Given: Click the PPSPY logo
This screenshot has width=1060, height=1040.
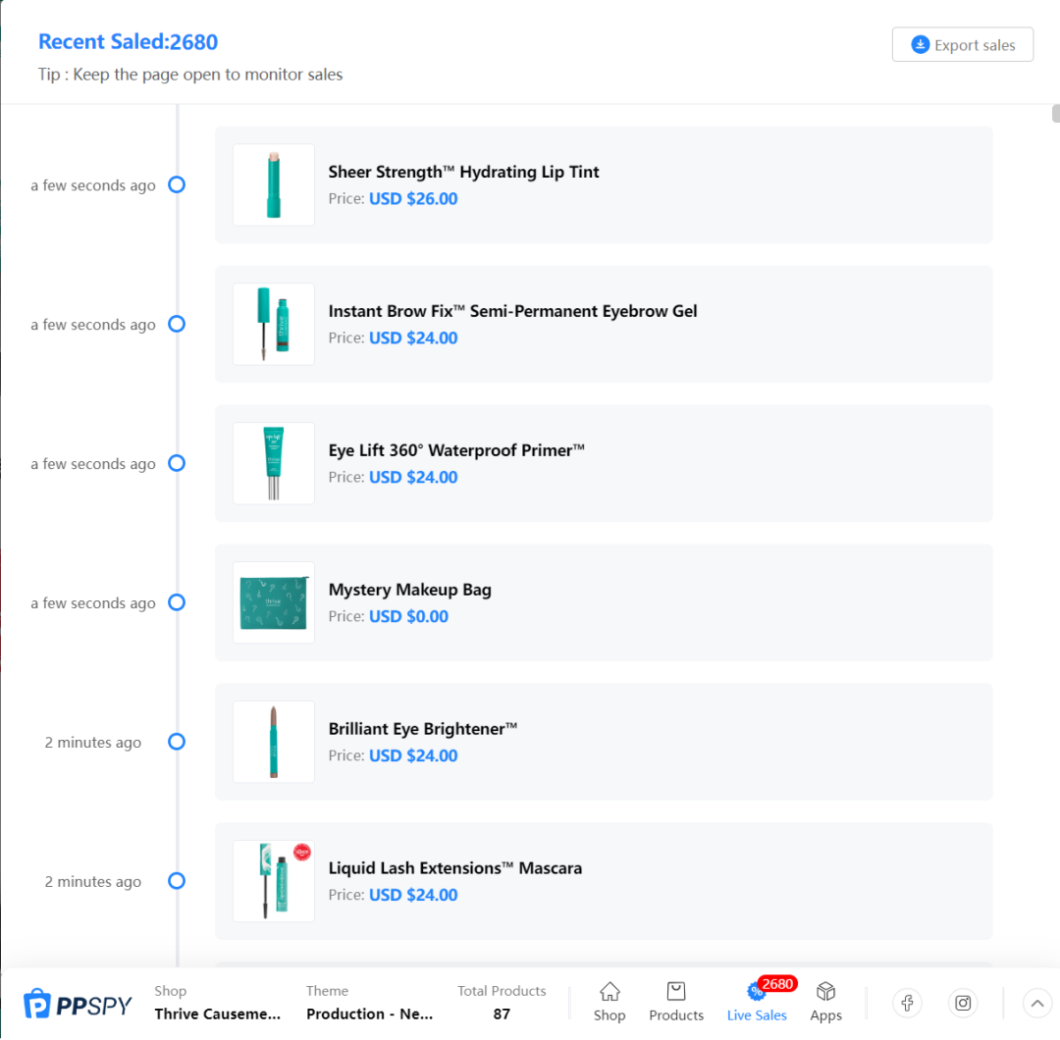Looking at the screenshot, I should (x=78, y=1004).
